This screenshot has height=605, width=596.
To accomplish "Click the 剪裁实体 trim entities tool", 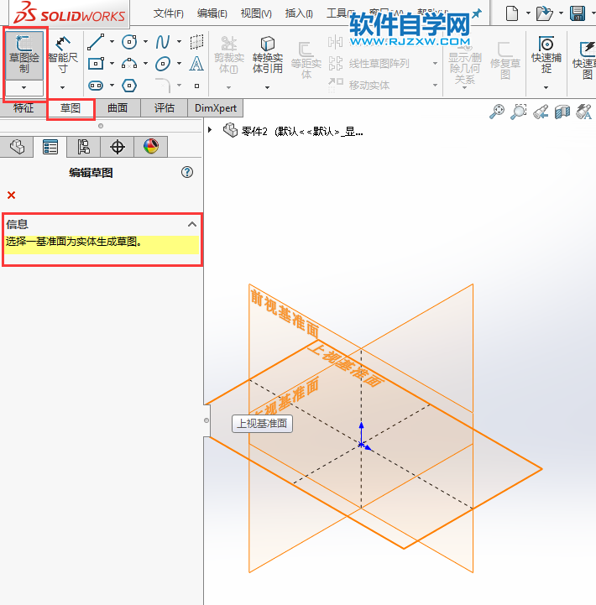I will 229,55.
